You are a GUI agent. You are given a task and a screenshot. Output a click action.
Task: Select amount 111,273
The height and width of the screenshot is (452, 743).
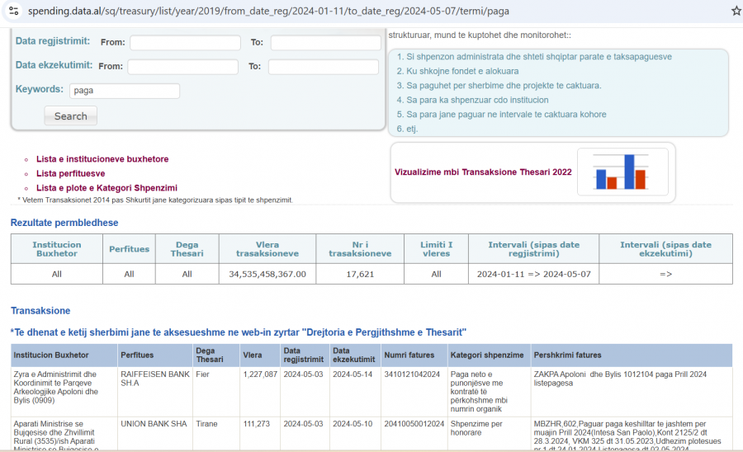coord(257,424)
